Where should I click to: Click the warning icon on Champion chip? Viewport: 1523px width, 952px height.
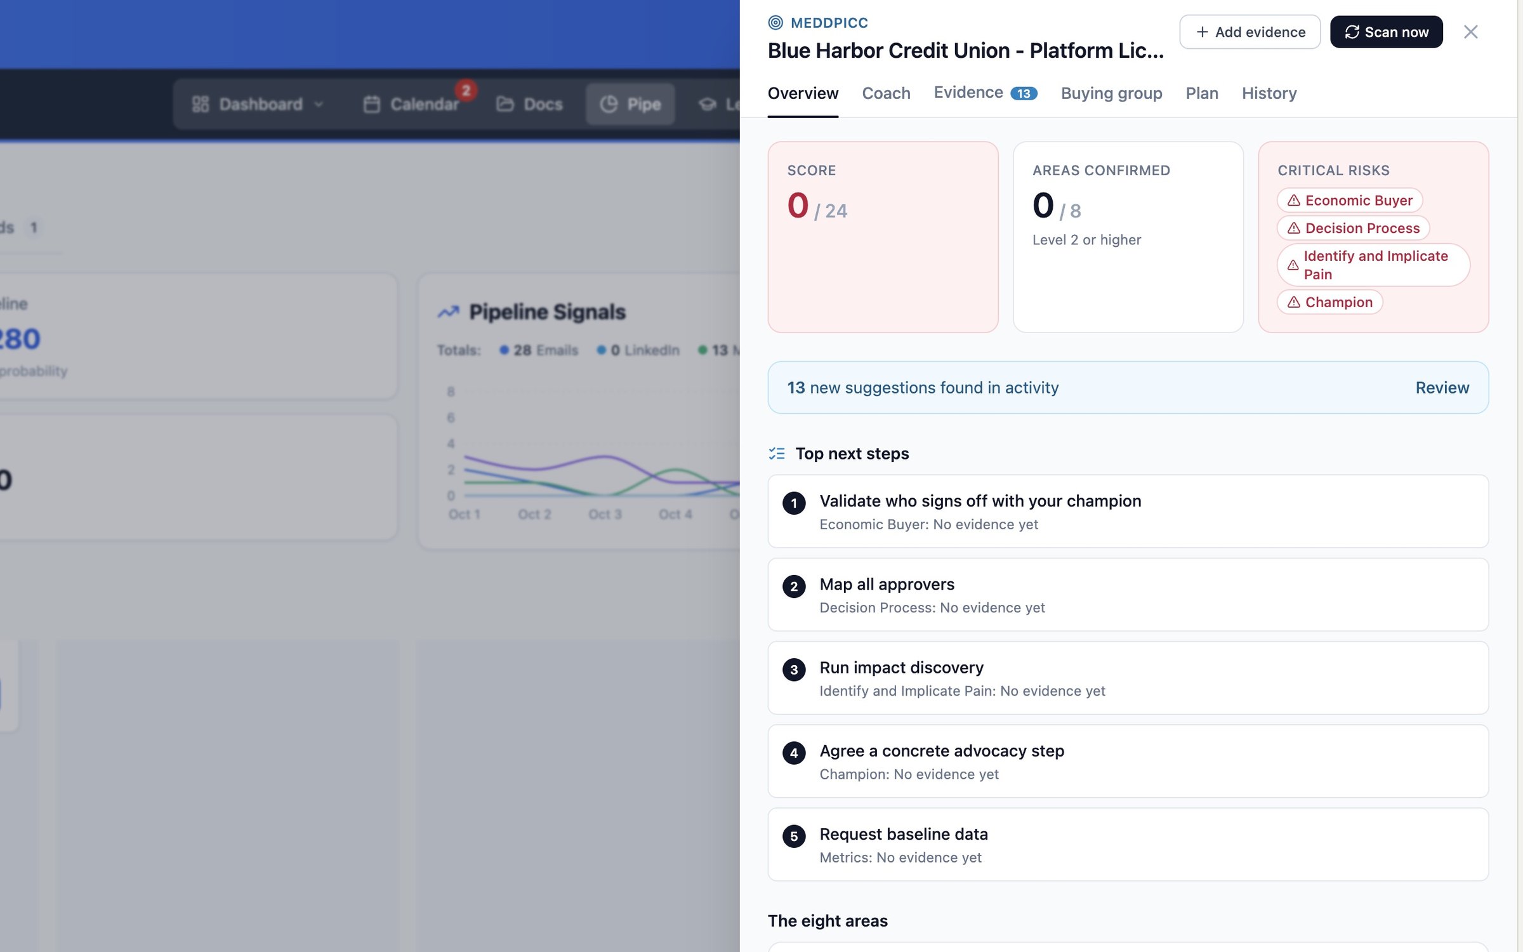click(x=1293, y=302)
